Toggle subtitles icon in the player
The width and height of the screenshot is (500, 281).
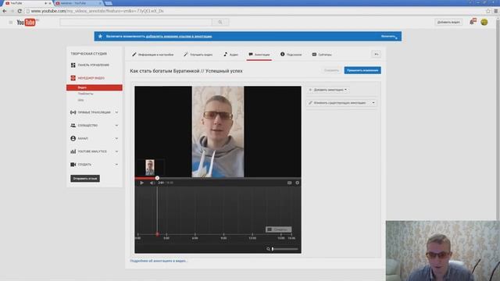(x=289, y=183)
